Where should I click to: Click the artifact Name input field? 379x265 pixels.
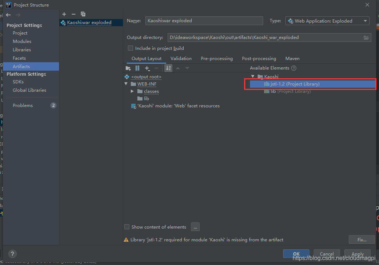204,21
